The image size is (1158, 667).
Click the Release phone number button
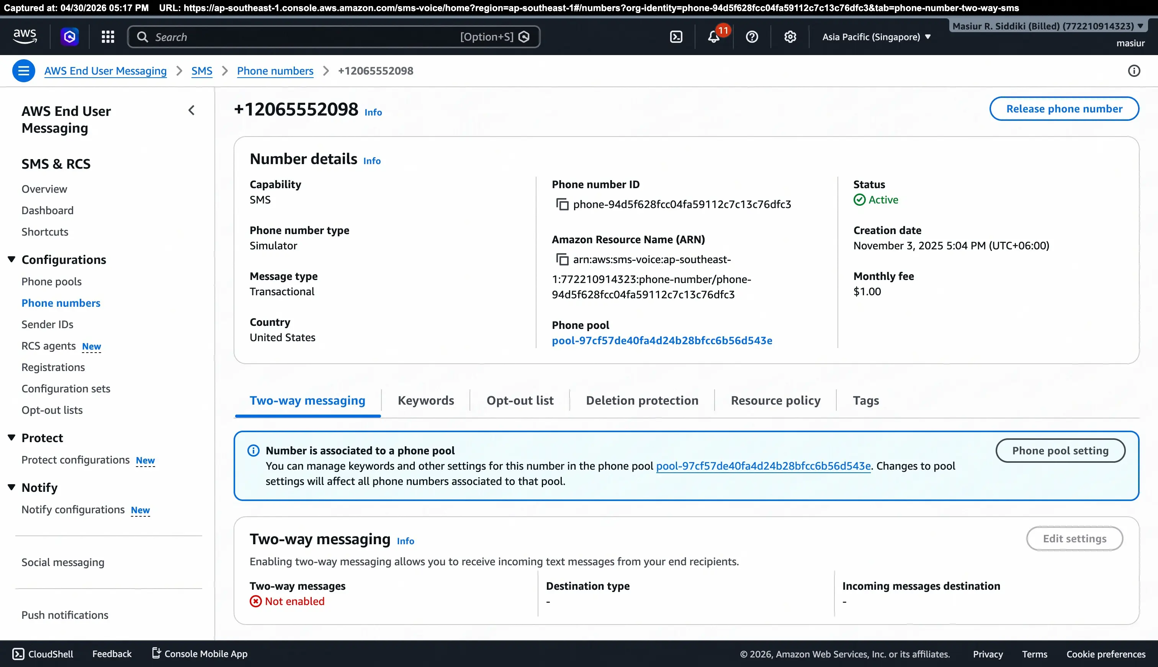point(1064,109)
